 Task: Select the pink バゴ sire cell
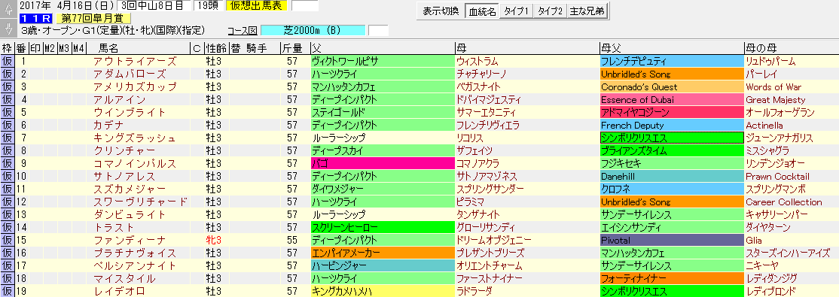[383, 163]
